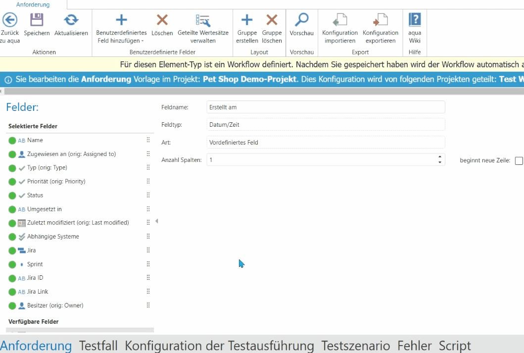
Task: Click the Gruppe löschen icon
Action: coord(272,20)
